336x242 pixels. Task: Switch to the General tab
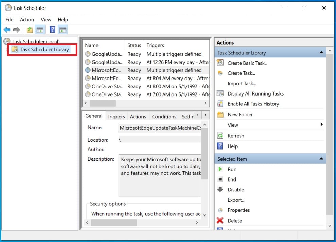click(94, 116)
